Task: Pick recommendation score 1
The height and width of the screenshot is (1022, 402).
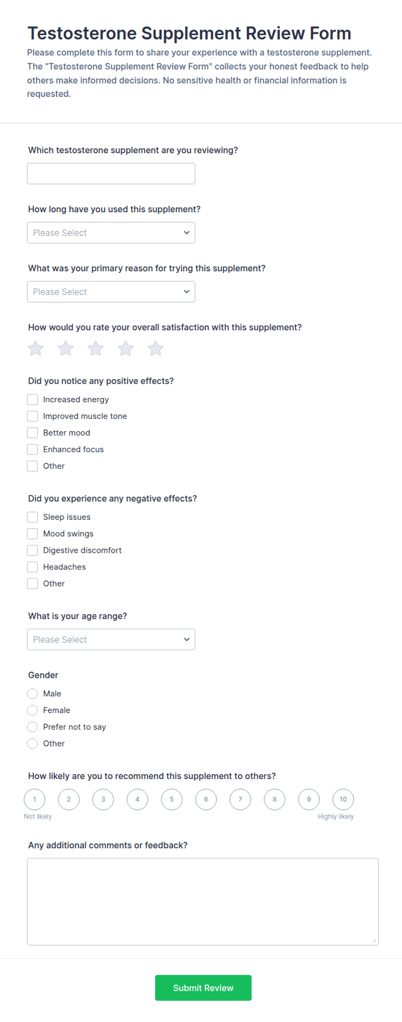Action: tap(35, 800)
